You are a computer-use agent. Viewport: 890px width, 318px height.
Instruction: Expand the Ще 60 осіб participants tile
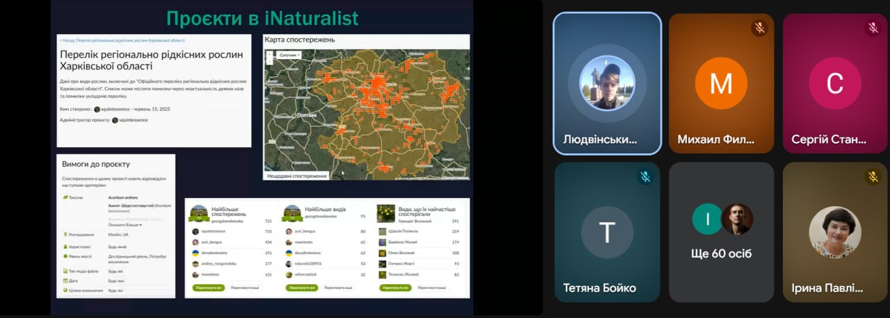721,232
